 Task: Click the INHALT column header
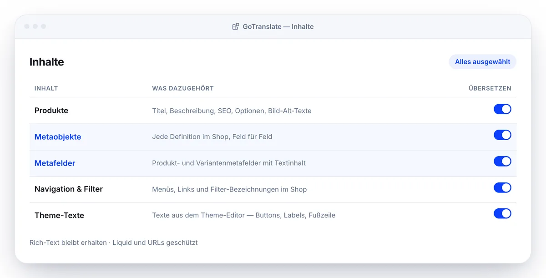[x=46, y=88]
